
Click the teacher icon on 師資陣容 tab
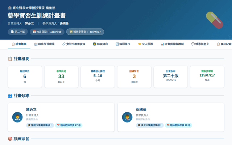pos(95,44)
